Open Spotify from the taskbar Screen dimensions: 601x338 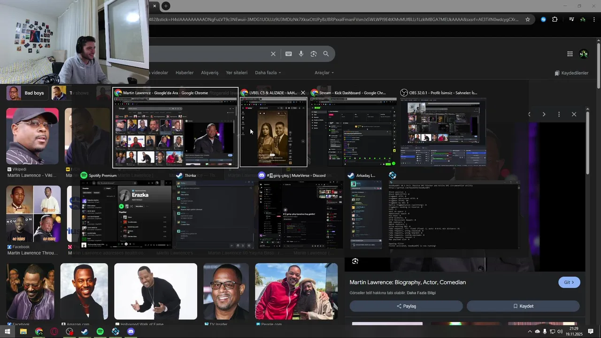100,332
